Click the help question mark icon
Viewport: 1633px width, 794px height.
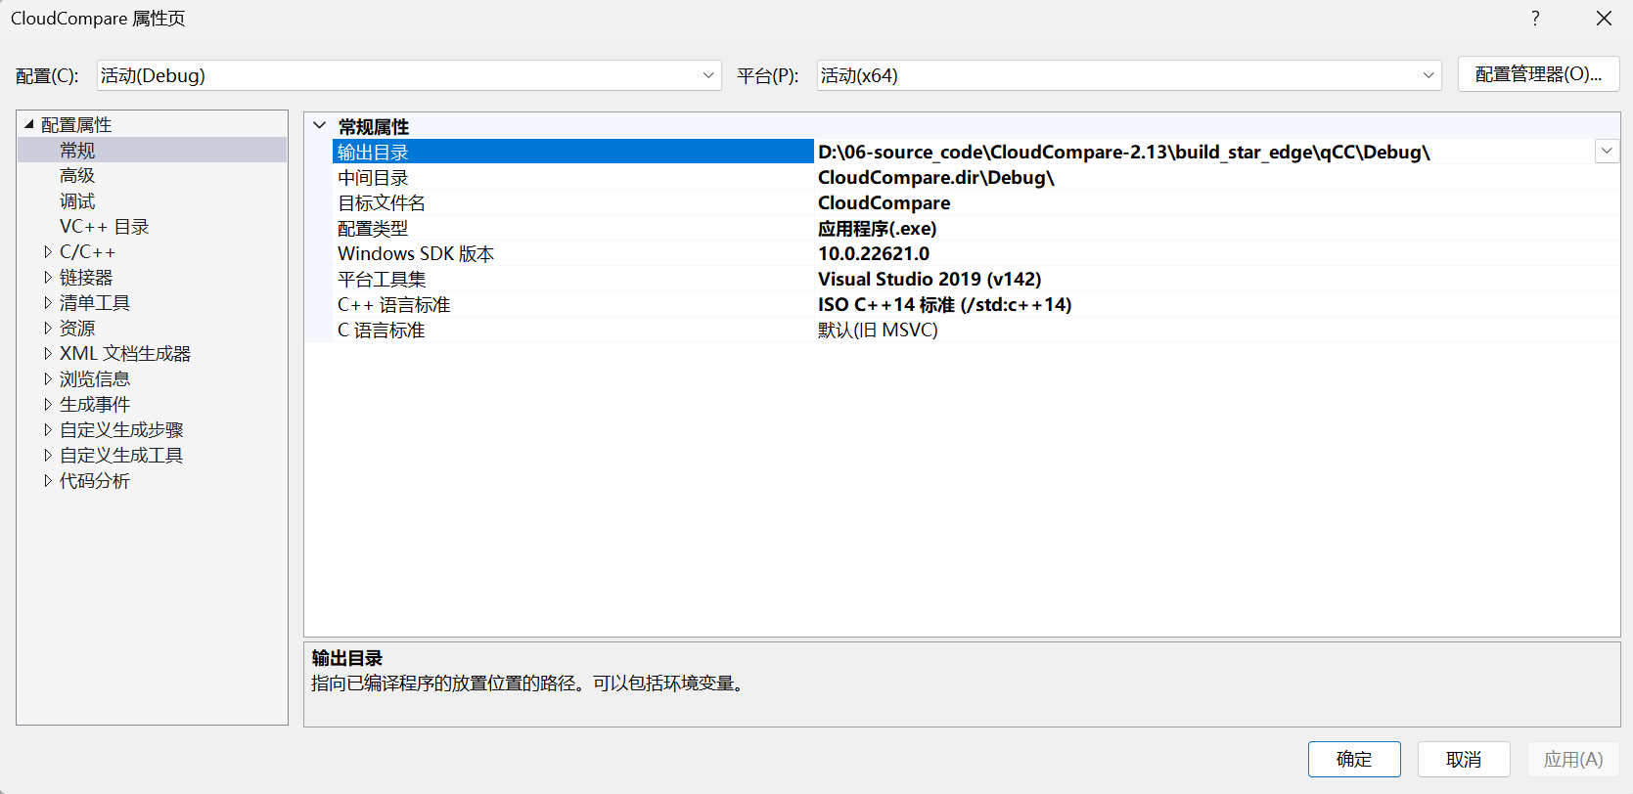1535,19
